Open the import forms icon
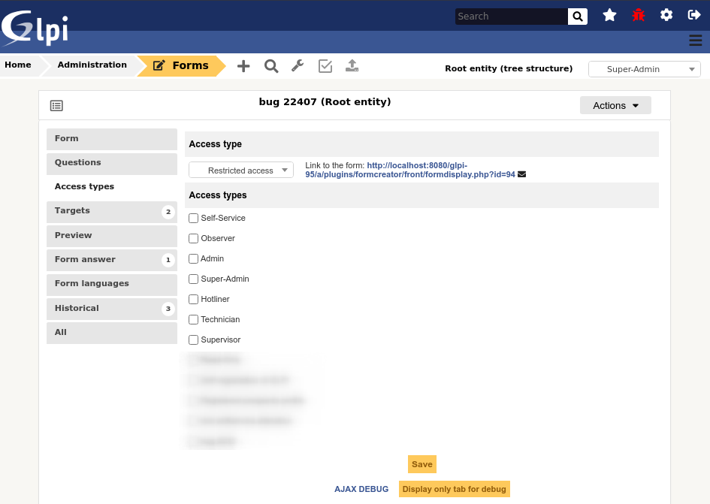This screenshot has width=710, height=504. point(352,66)
